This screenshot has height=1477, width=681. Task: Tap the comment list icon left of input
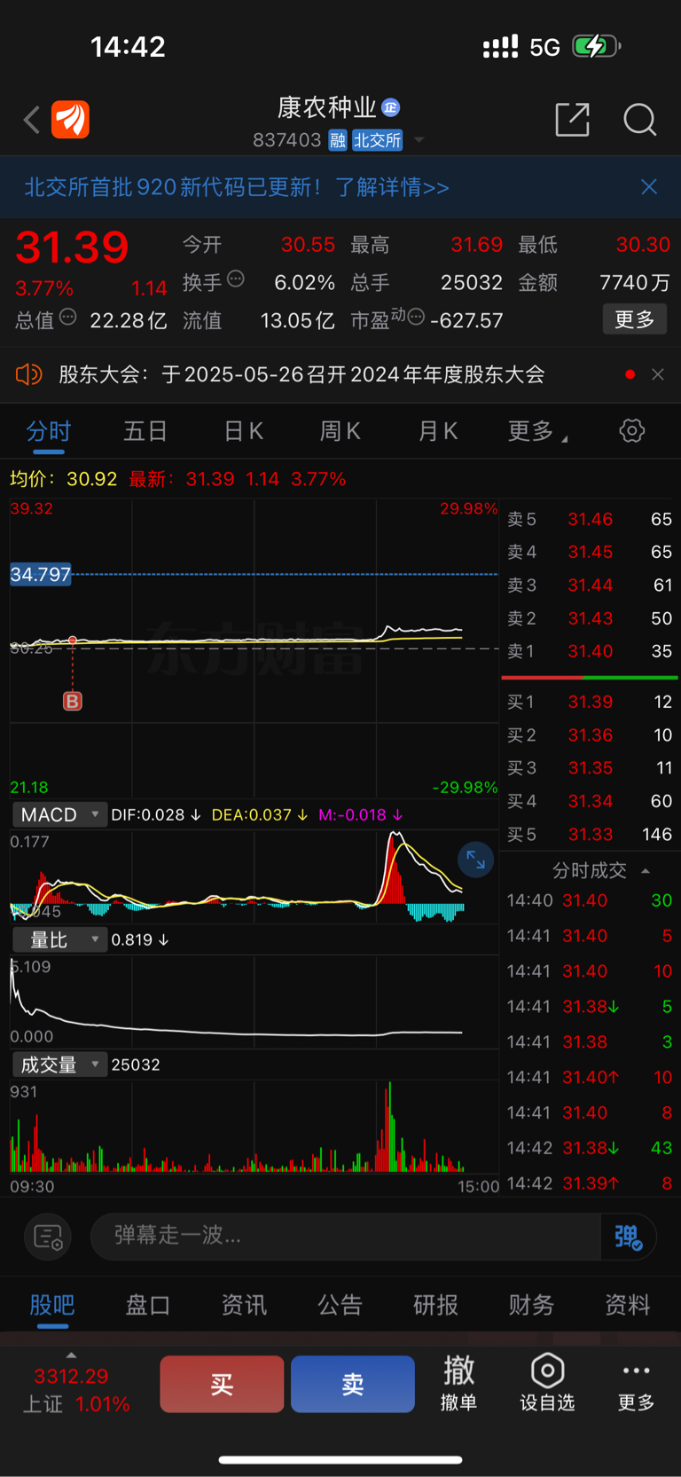[47, 1236]
